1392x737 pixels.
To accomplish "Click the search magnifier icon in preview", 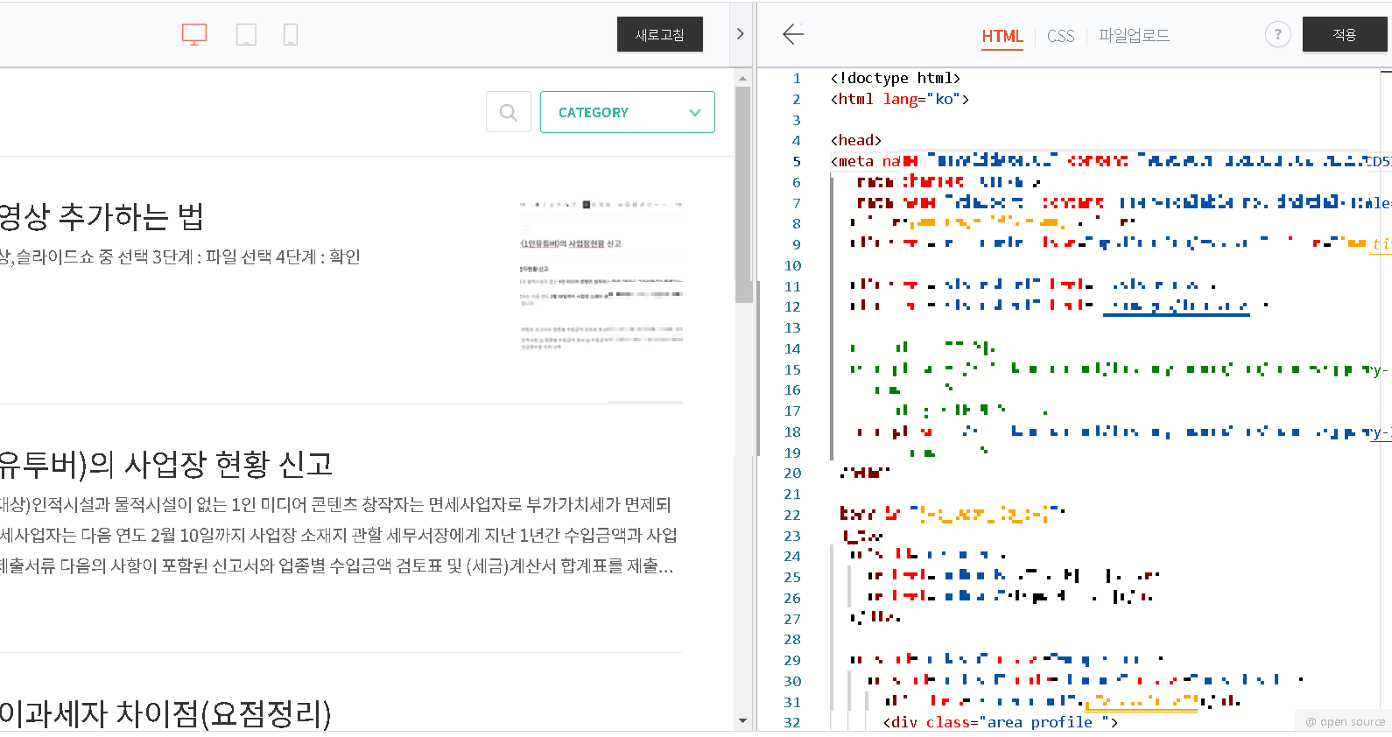I will (x=509, y=112).
